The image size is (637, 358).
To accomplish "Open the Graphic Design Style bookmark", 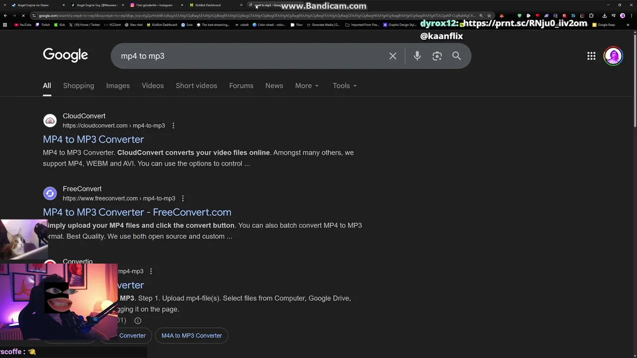I will click(x=400, y=25).
